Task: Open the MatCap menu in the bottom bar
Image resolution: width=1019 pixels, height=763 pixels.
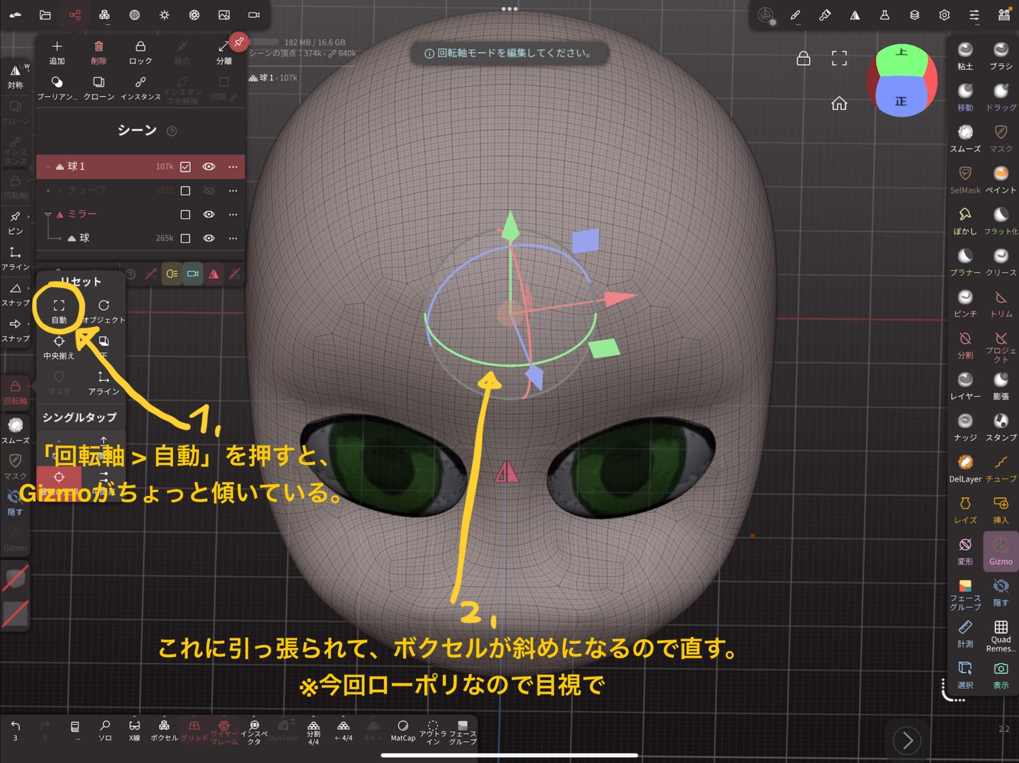Action: pos(403,730)
